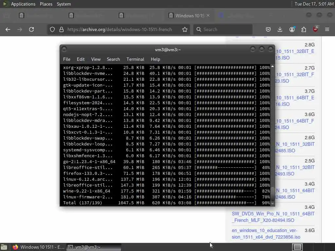The image size is (335, 251).
Task: Click the padlock site info icon
Action: coord(62,29)
